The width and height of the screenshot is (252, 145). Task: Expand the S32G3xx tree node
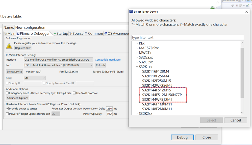coord(137,62)
